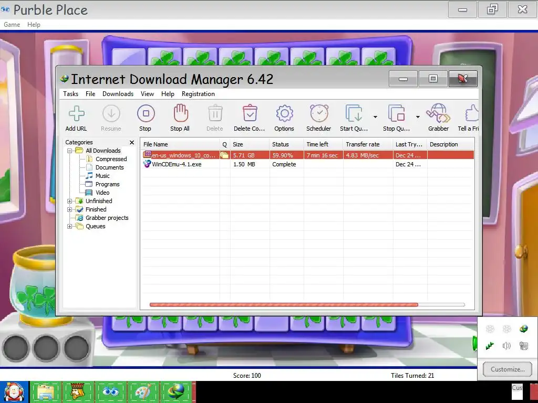This screenshot has height=403, width=538.
Task: Select the Compressed category
Action: click(111, 159)
